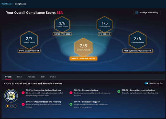Select the ISO/IEC 27001 hexagon 3/6 icon

tap(62, 24)
